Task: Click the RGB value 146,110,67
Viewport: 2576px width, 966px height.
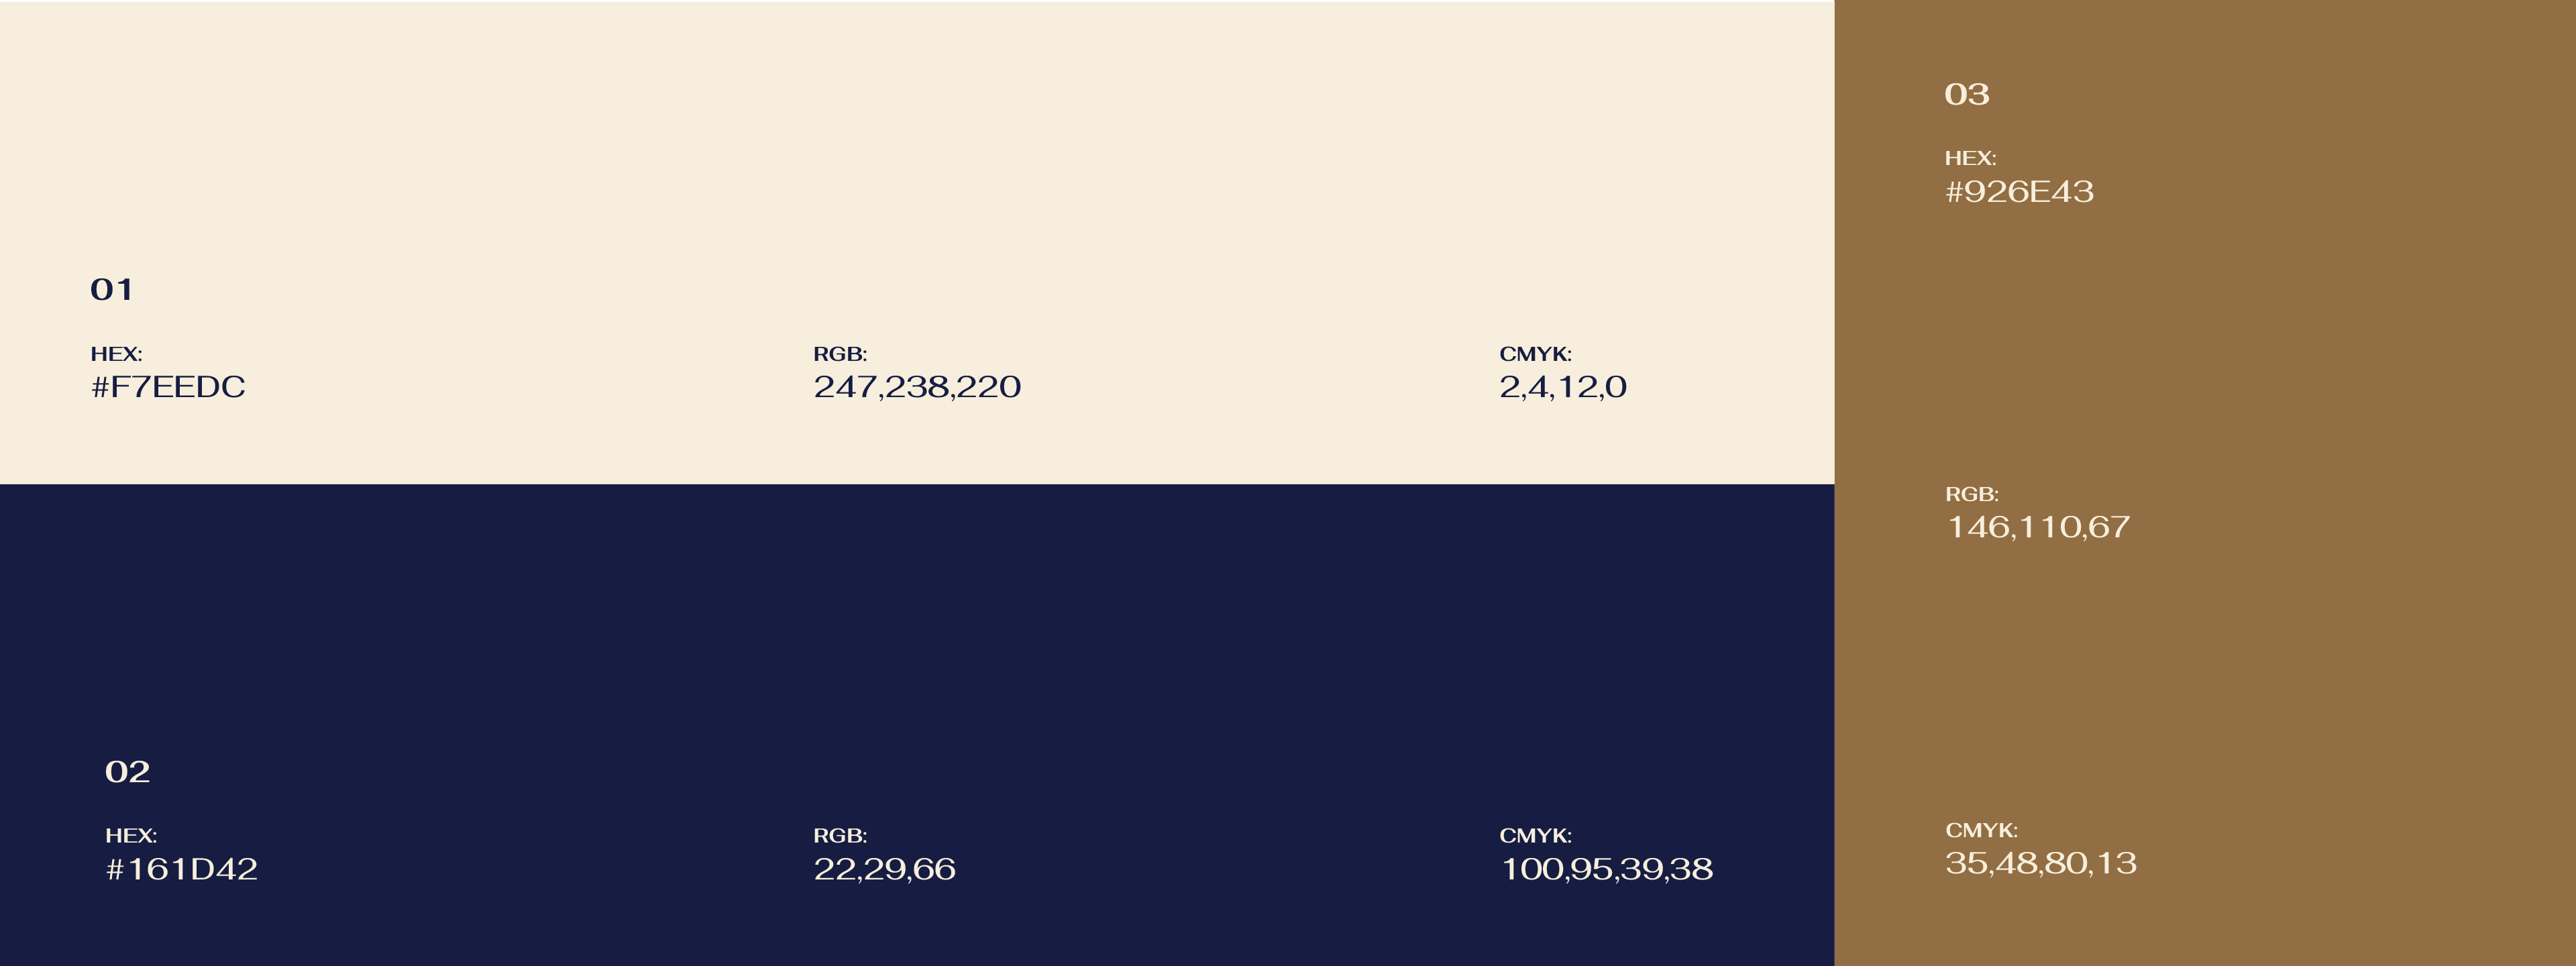Action: (x=2038, y=527)
